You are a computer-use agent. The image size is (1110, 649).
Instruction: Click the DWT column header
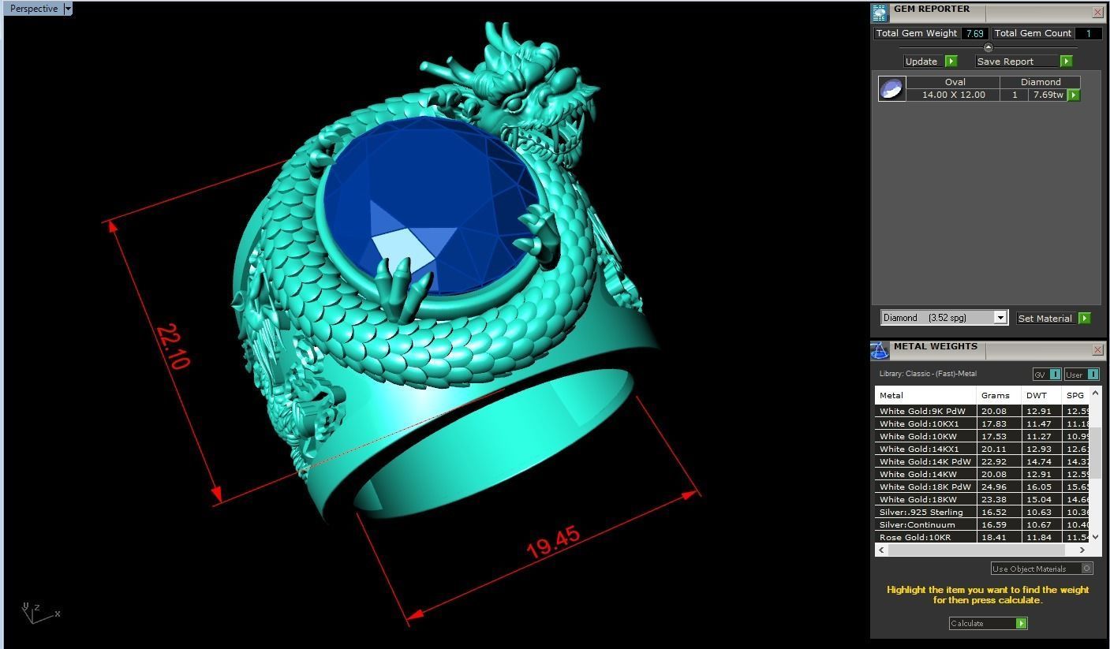click(1042, 395)
